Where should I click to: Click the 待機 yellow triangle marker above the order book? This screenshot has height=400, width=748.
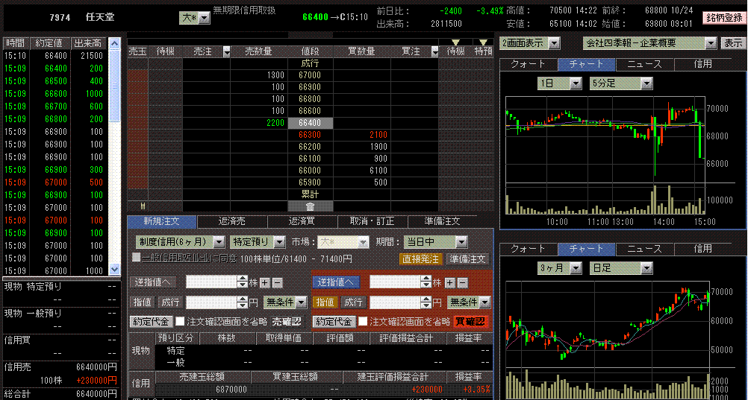tap(456, 42)
